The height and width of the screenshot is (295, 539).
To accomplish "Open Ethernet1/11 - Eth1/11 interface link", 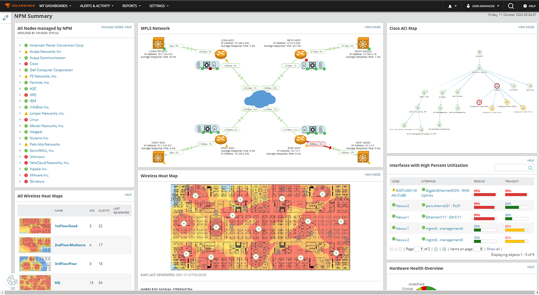I will point(444,217).
